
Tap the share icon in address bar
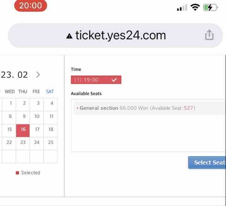[x=210, y=35]
